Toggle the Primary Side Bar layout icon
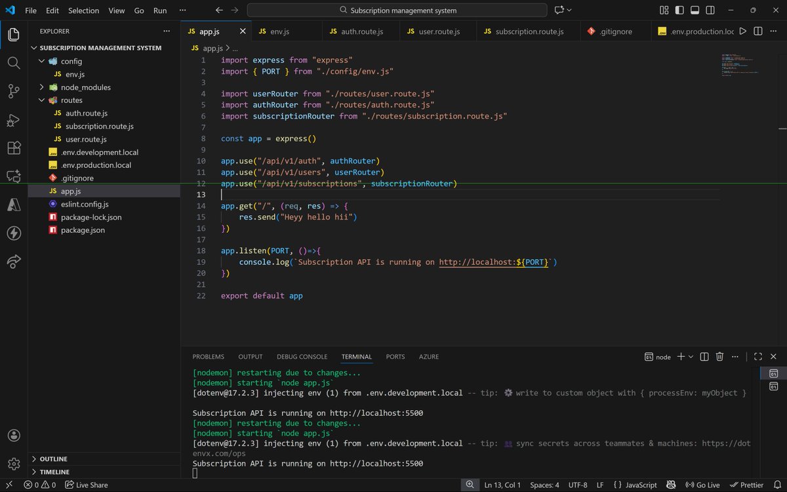Image resolution: width=787 pixels, height=492 pixels. pos(680,10)
